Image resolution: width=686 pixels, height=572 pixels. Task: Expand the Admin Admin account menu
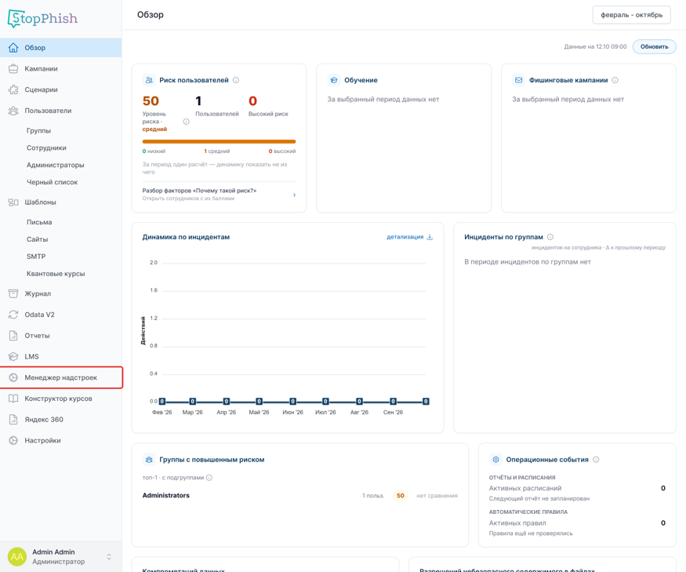click(109, 556)
